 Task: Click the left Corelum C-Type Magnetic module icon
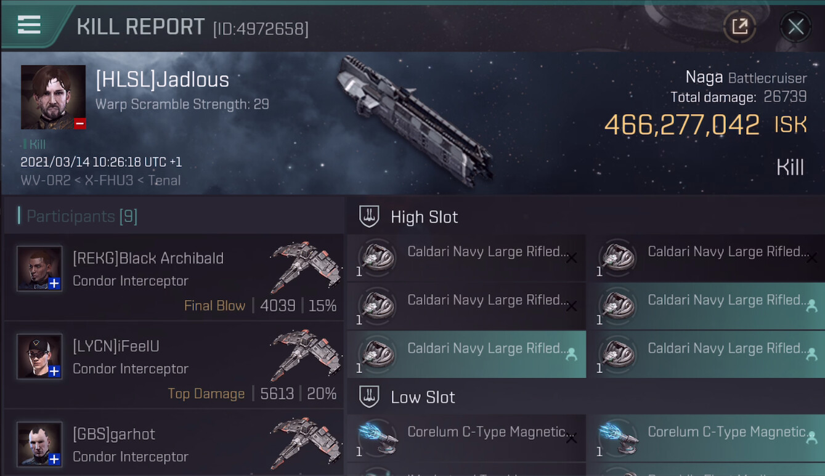[376, 438]
